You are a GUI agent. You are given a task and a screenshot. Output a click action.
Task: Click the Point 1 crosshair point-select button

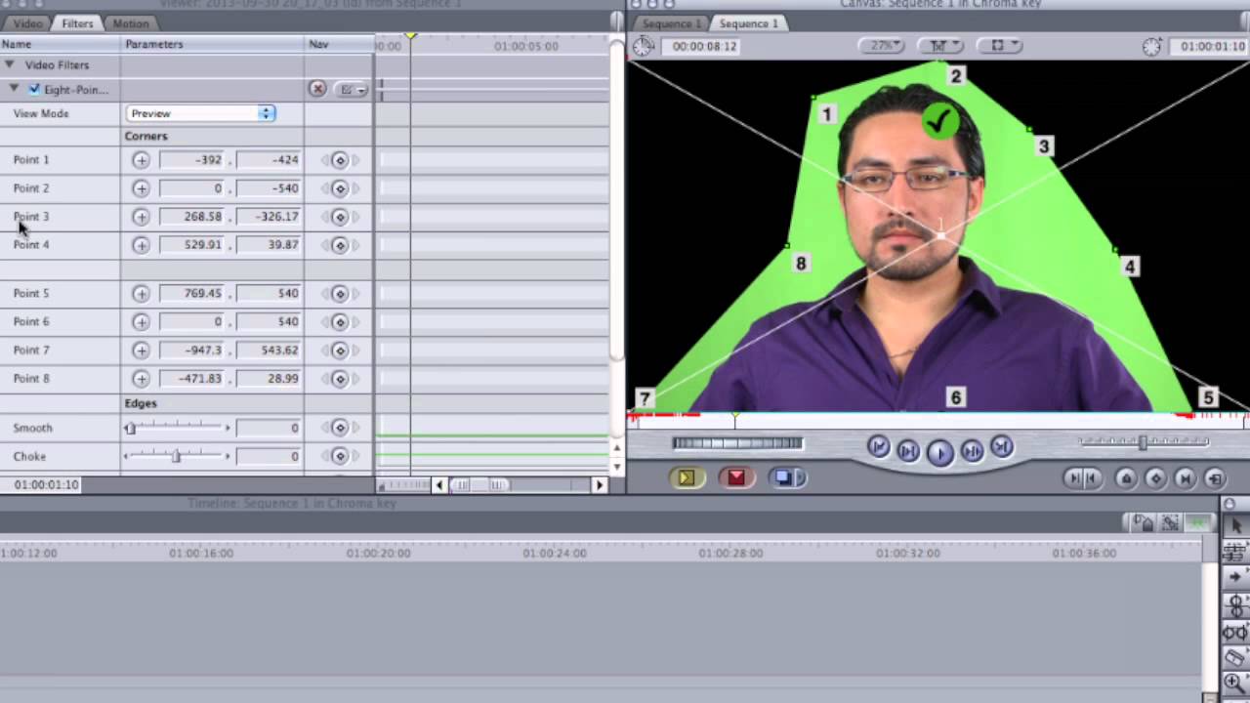142,159
